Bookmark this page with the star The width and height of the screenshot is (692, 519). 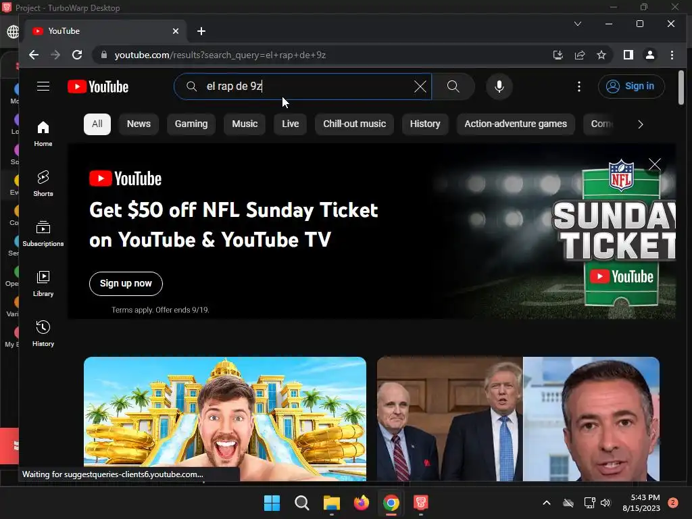[x=601, y=55]
